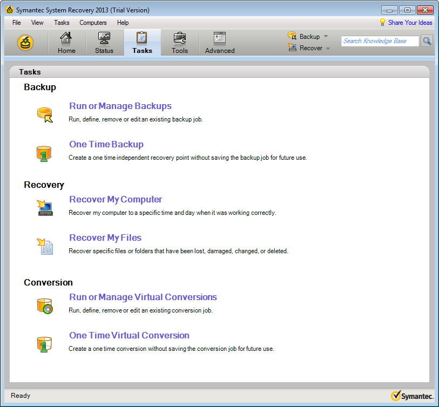
Task: Click the Recover My Computer icon
Action: pyautogui.click(x=45, y=208)
